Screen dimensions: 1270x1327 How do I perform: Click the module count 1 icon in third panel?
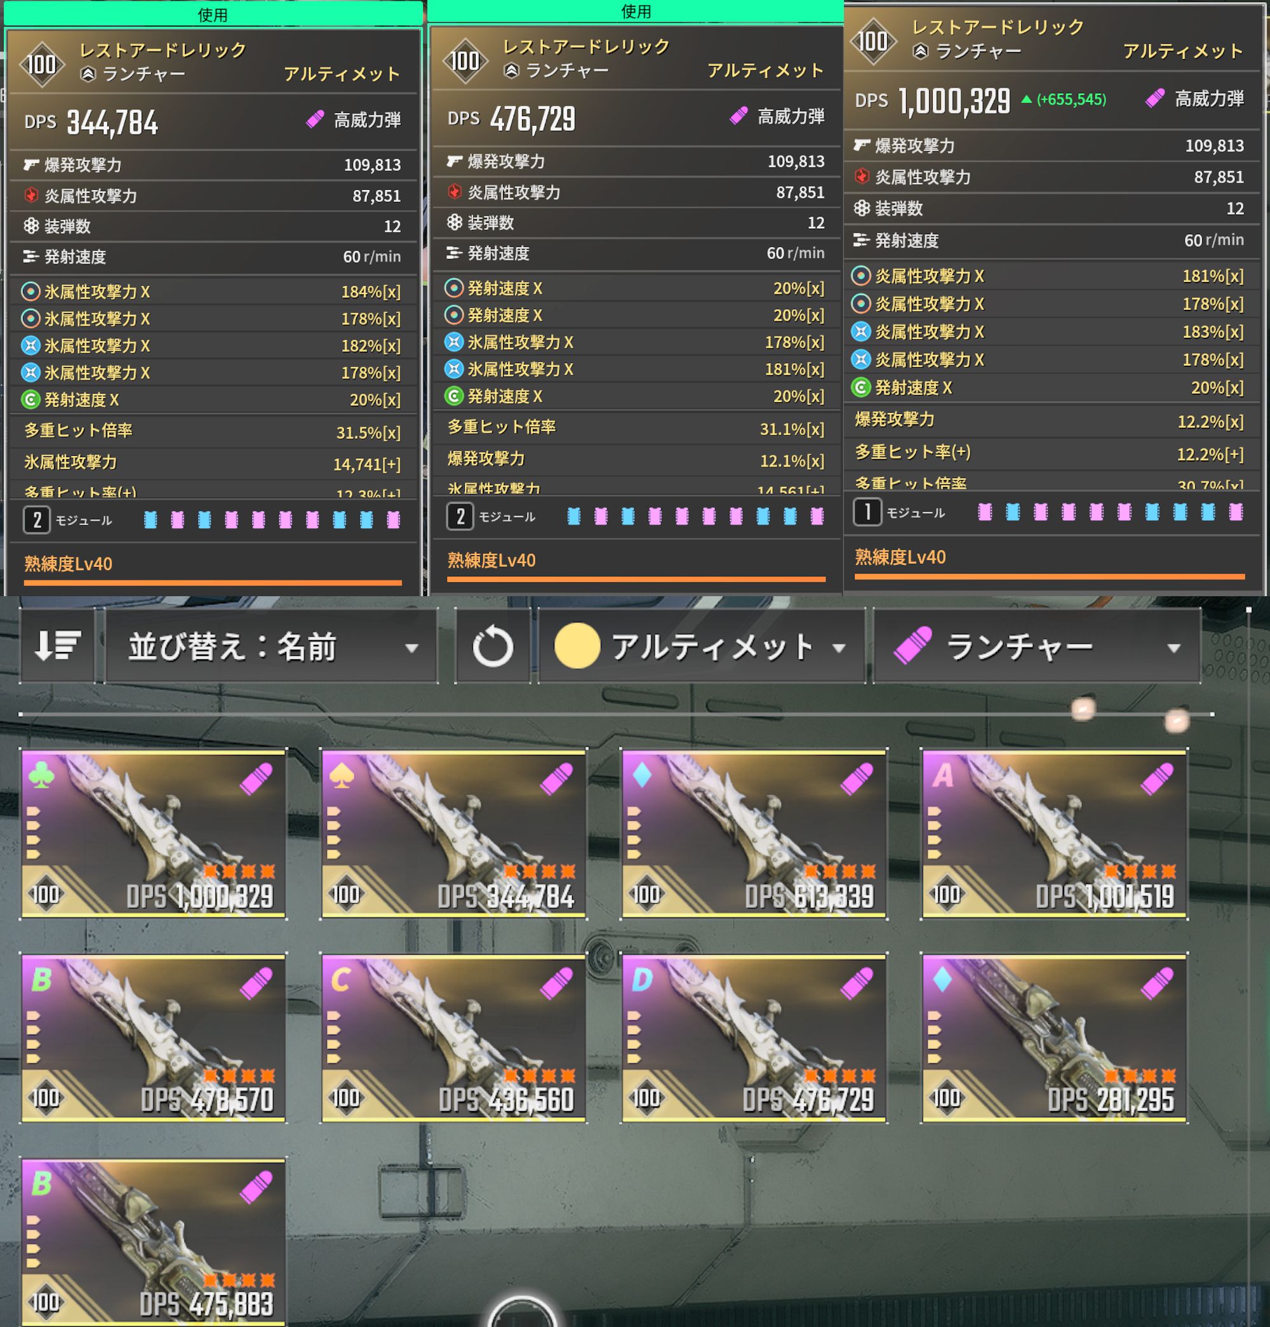pyautogui.click(x=867, y=512)
